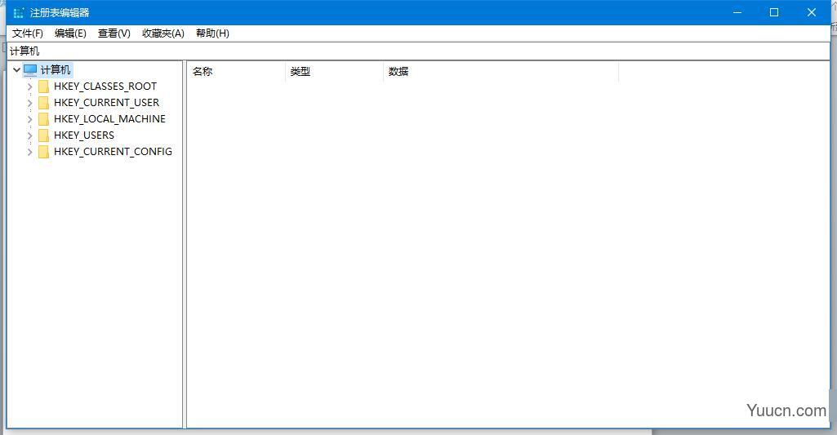Open the 文件(F) menu
The image size is (837, 435).
(x=27, y=33)
